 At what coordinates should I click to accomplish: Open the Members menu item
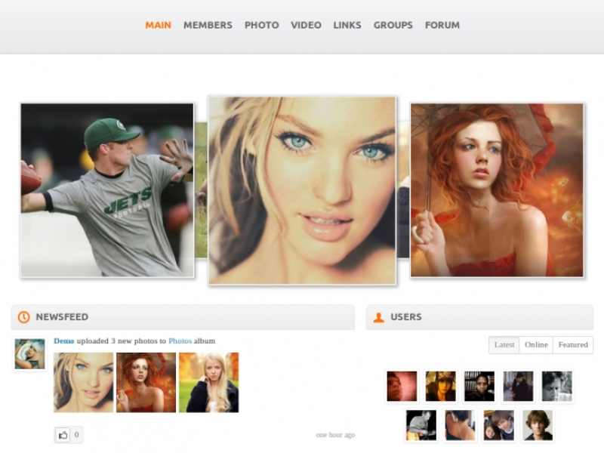[x=208, y=25]
